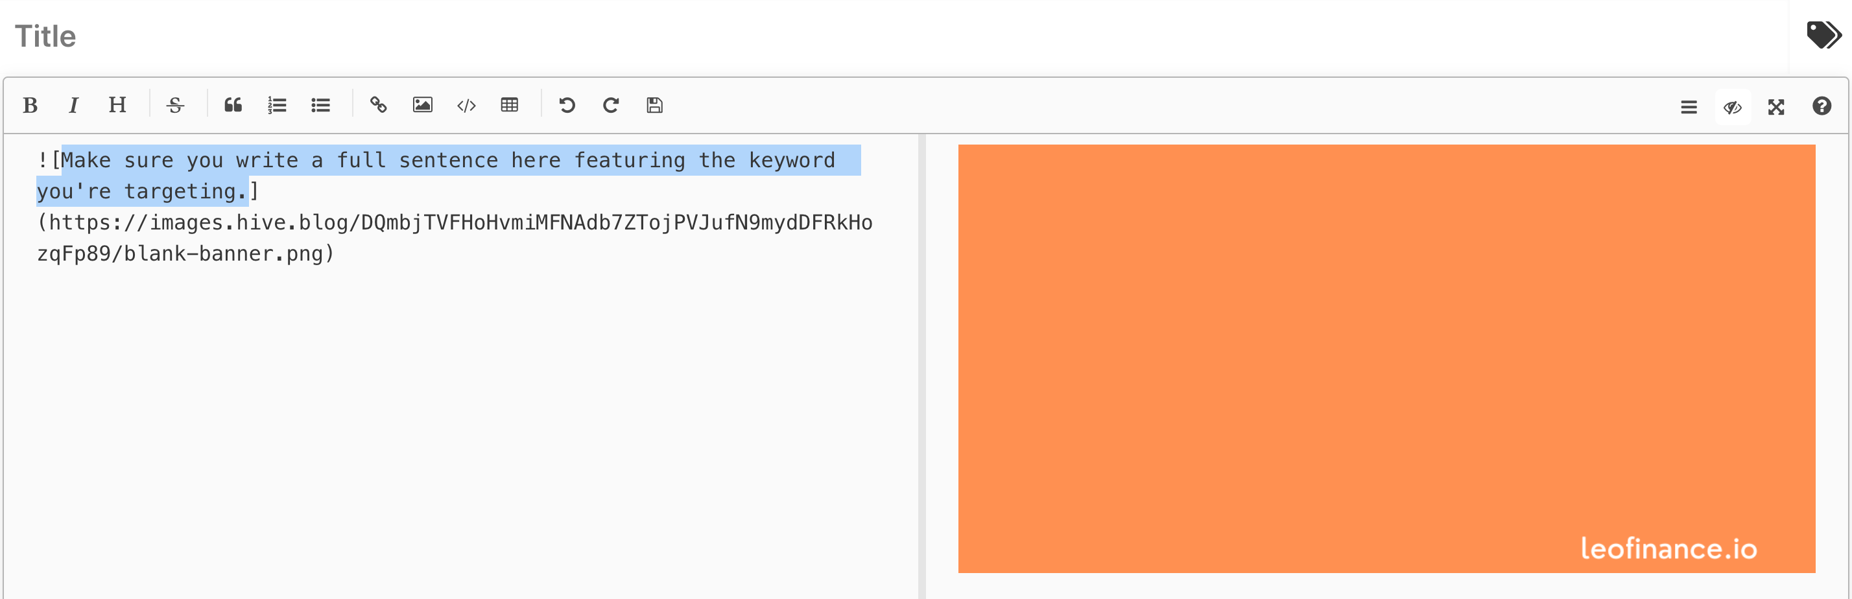
Task: Create a numbered list
Action: coord(277,106)
